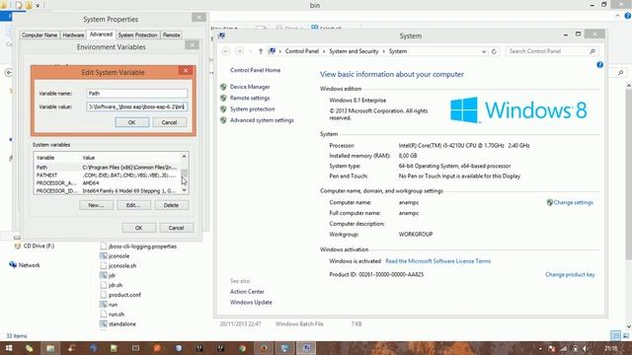The width and height of the screenshot is (632, 355).
Task: Switch to the Advanced tab
Action: click(101, 35)
